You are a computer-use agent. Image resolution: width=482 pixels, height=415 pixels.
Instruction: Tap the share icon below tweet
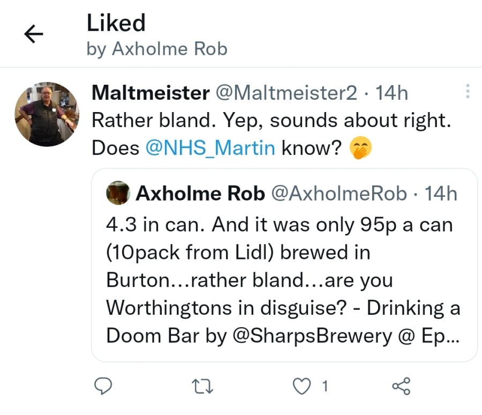coord(401,386)
